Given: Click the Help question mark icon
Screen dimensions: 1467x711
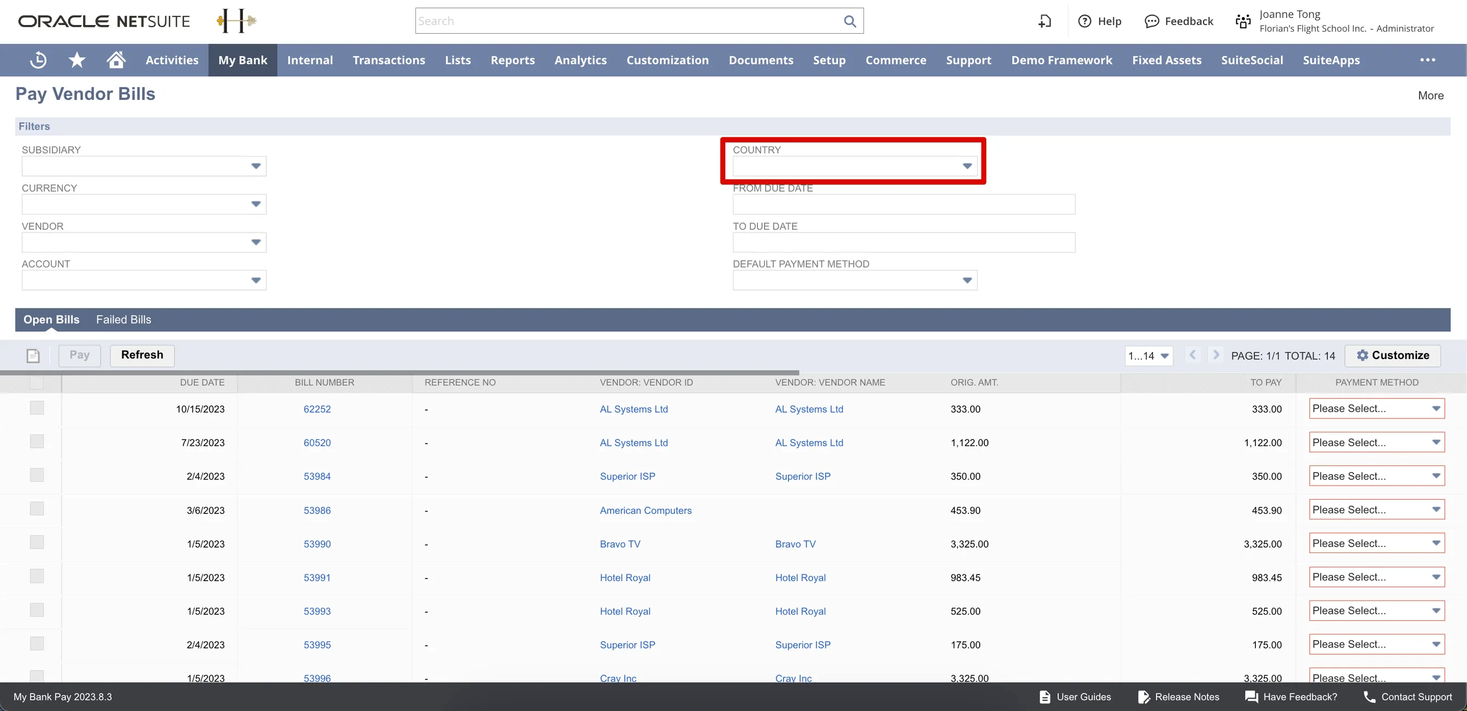Looking at the screenshot, I should 1085,21.
